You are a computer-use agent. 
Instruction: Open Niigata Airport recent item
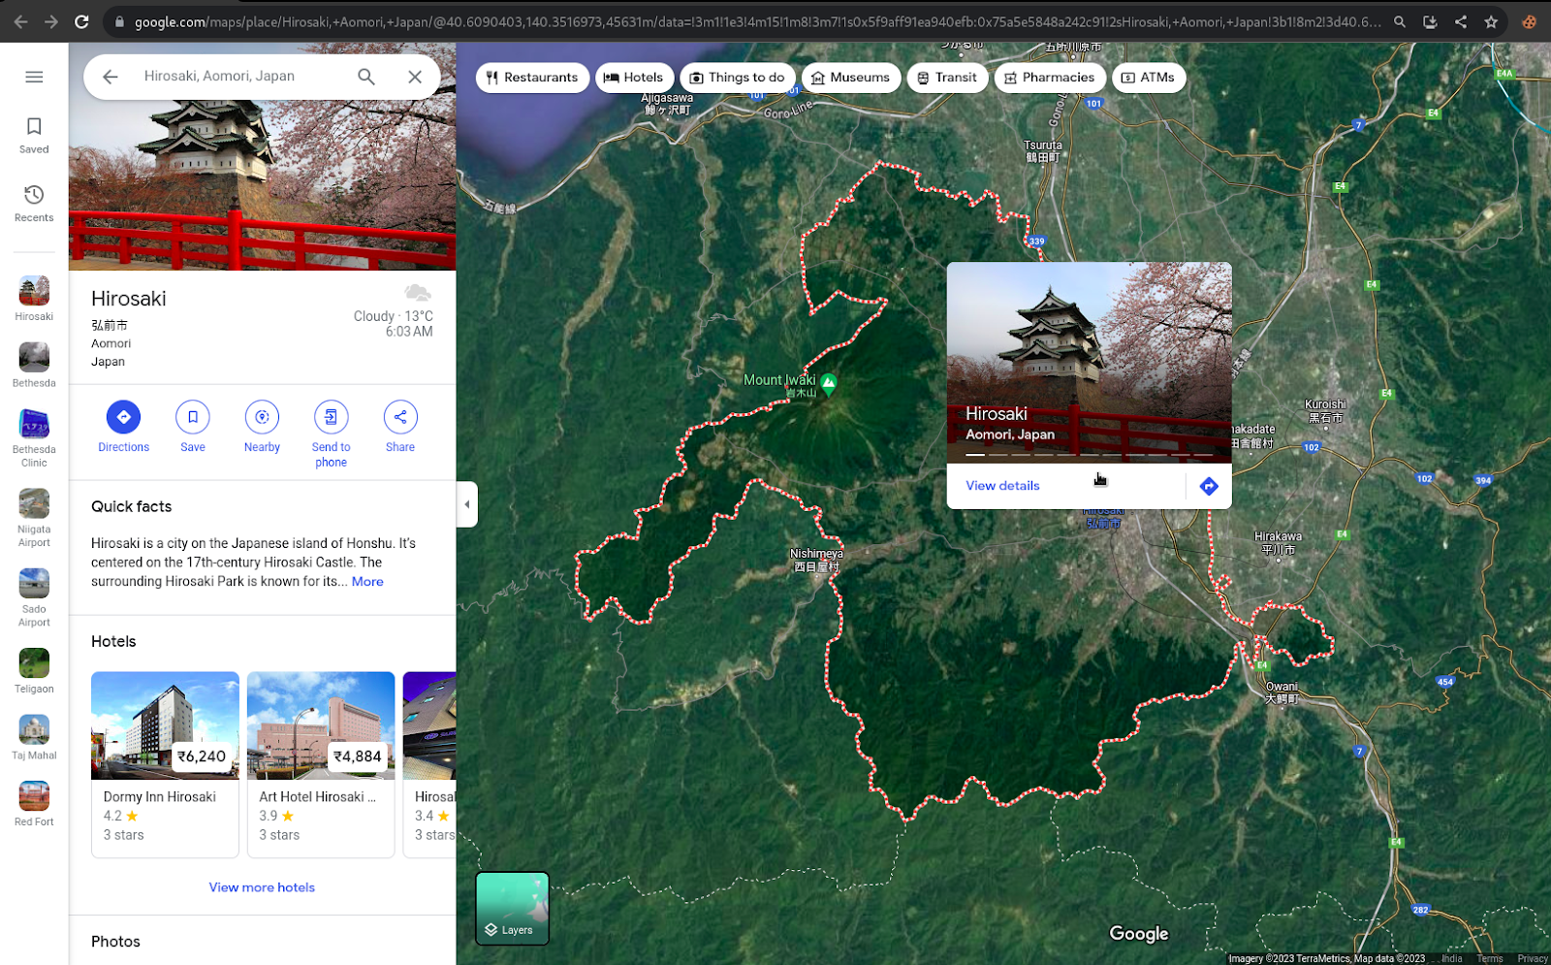point(34,518)
